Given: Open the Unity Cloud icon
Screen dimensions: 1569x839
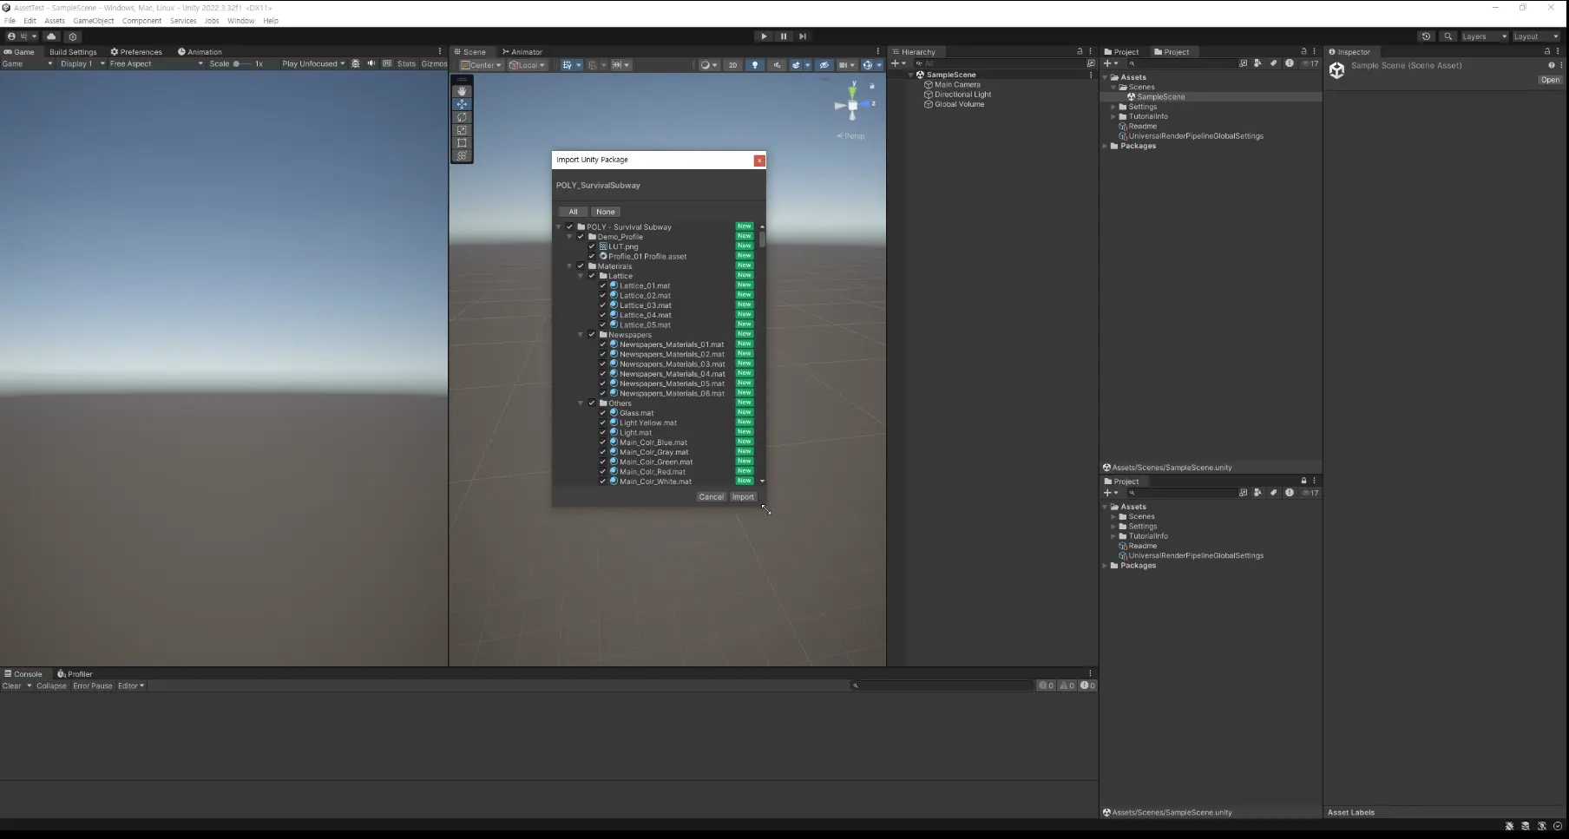Looking at the screenshot, I should coord(51,36).
